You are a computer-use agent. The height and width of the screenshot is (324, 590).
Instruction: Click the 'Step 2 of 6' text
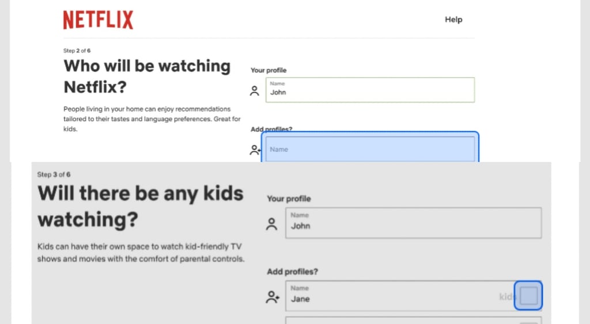coord(77,51)
